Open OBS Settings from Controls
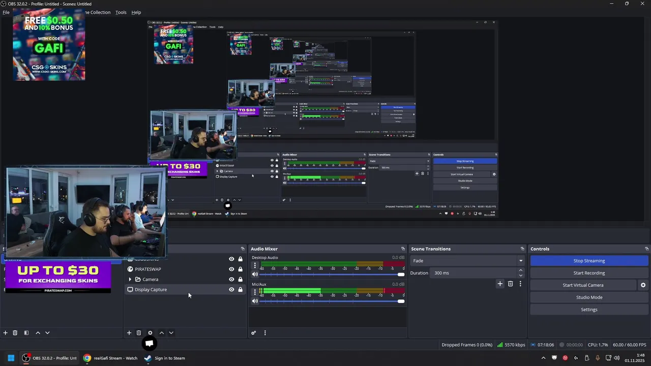Screen dimensions: 651x366 589,310
